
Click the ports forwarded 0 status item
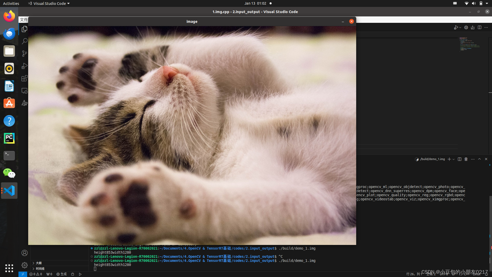[49, 274]
